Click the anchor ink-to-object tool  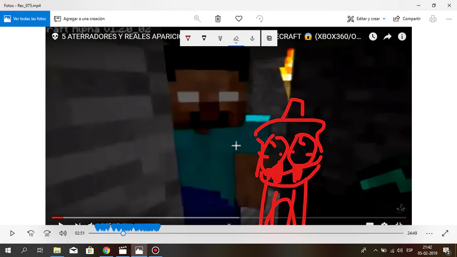click(x=252, y=38)
